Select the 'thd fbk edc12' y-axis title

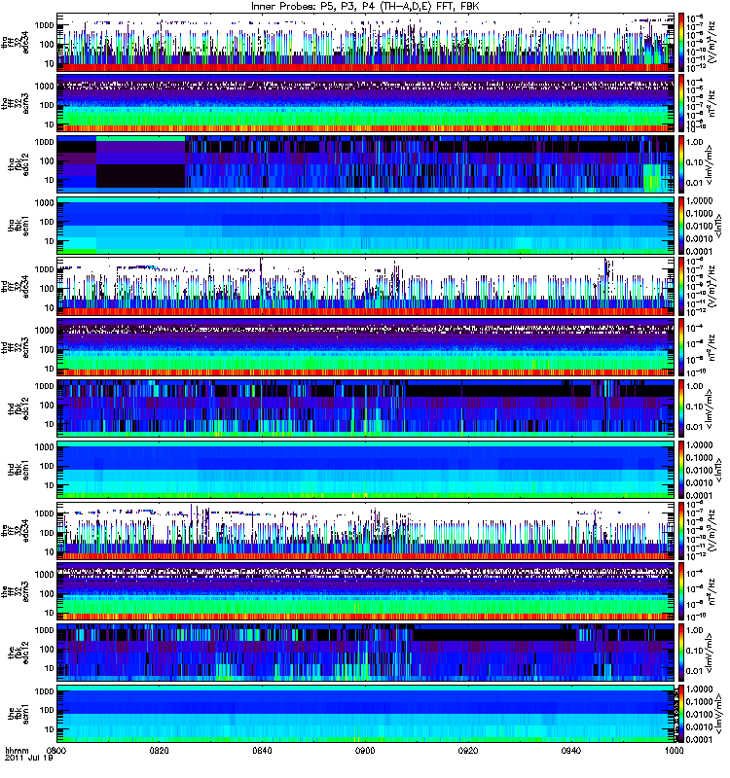[x=18, y=408]
